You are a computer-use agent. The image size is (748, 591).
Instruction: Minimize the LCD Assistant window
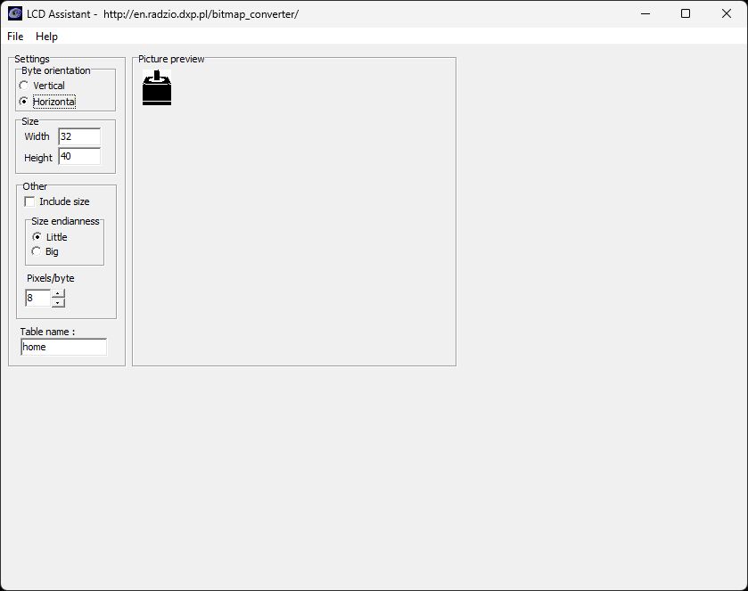[645, 14]
